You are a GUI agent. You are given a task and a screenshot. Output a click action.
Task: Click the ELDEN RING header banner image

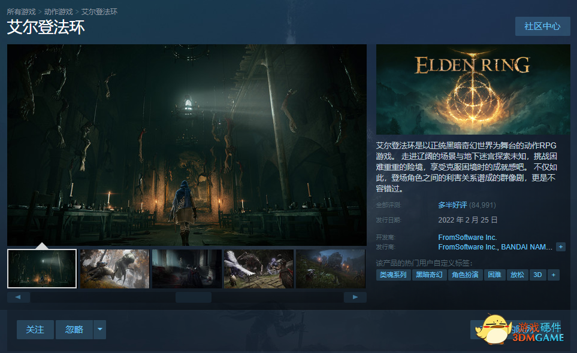click(x=473, y=89)
